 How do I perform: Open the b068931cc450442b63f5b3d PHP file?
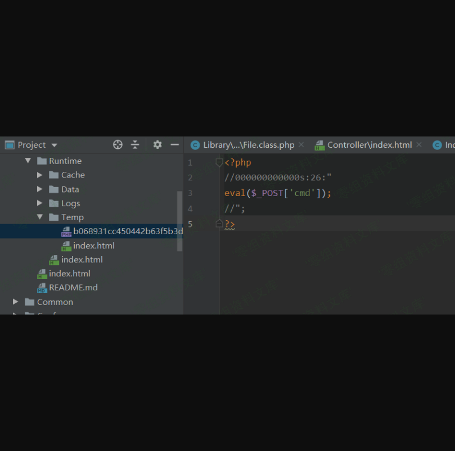(128, 231)
